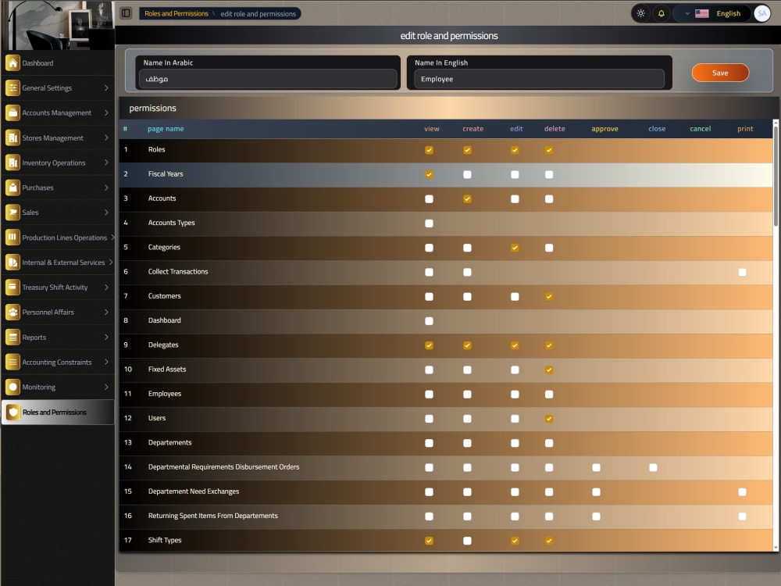Open Sales menu item
Viewport: 781px width, 586px height.
click(x=58, y=213)
